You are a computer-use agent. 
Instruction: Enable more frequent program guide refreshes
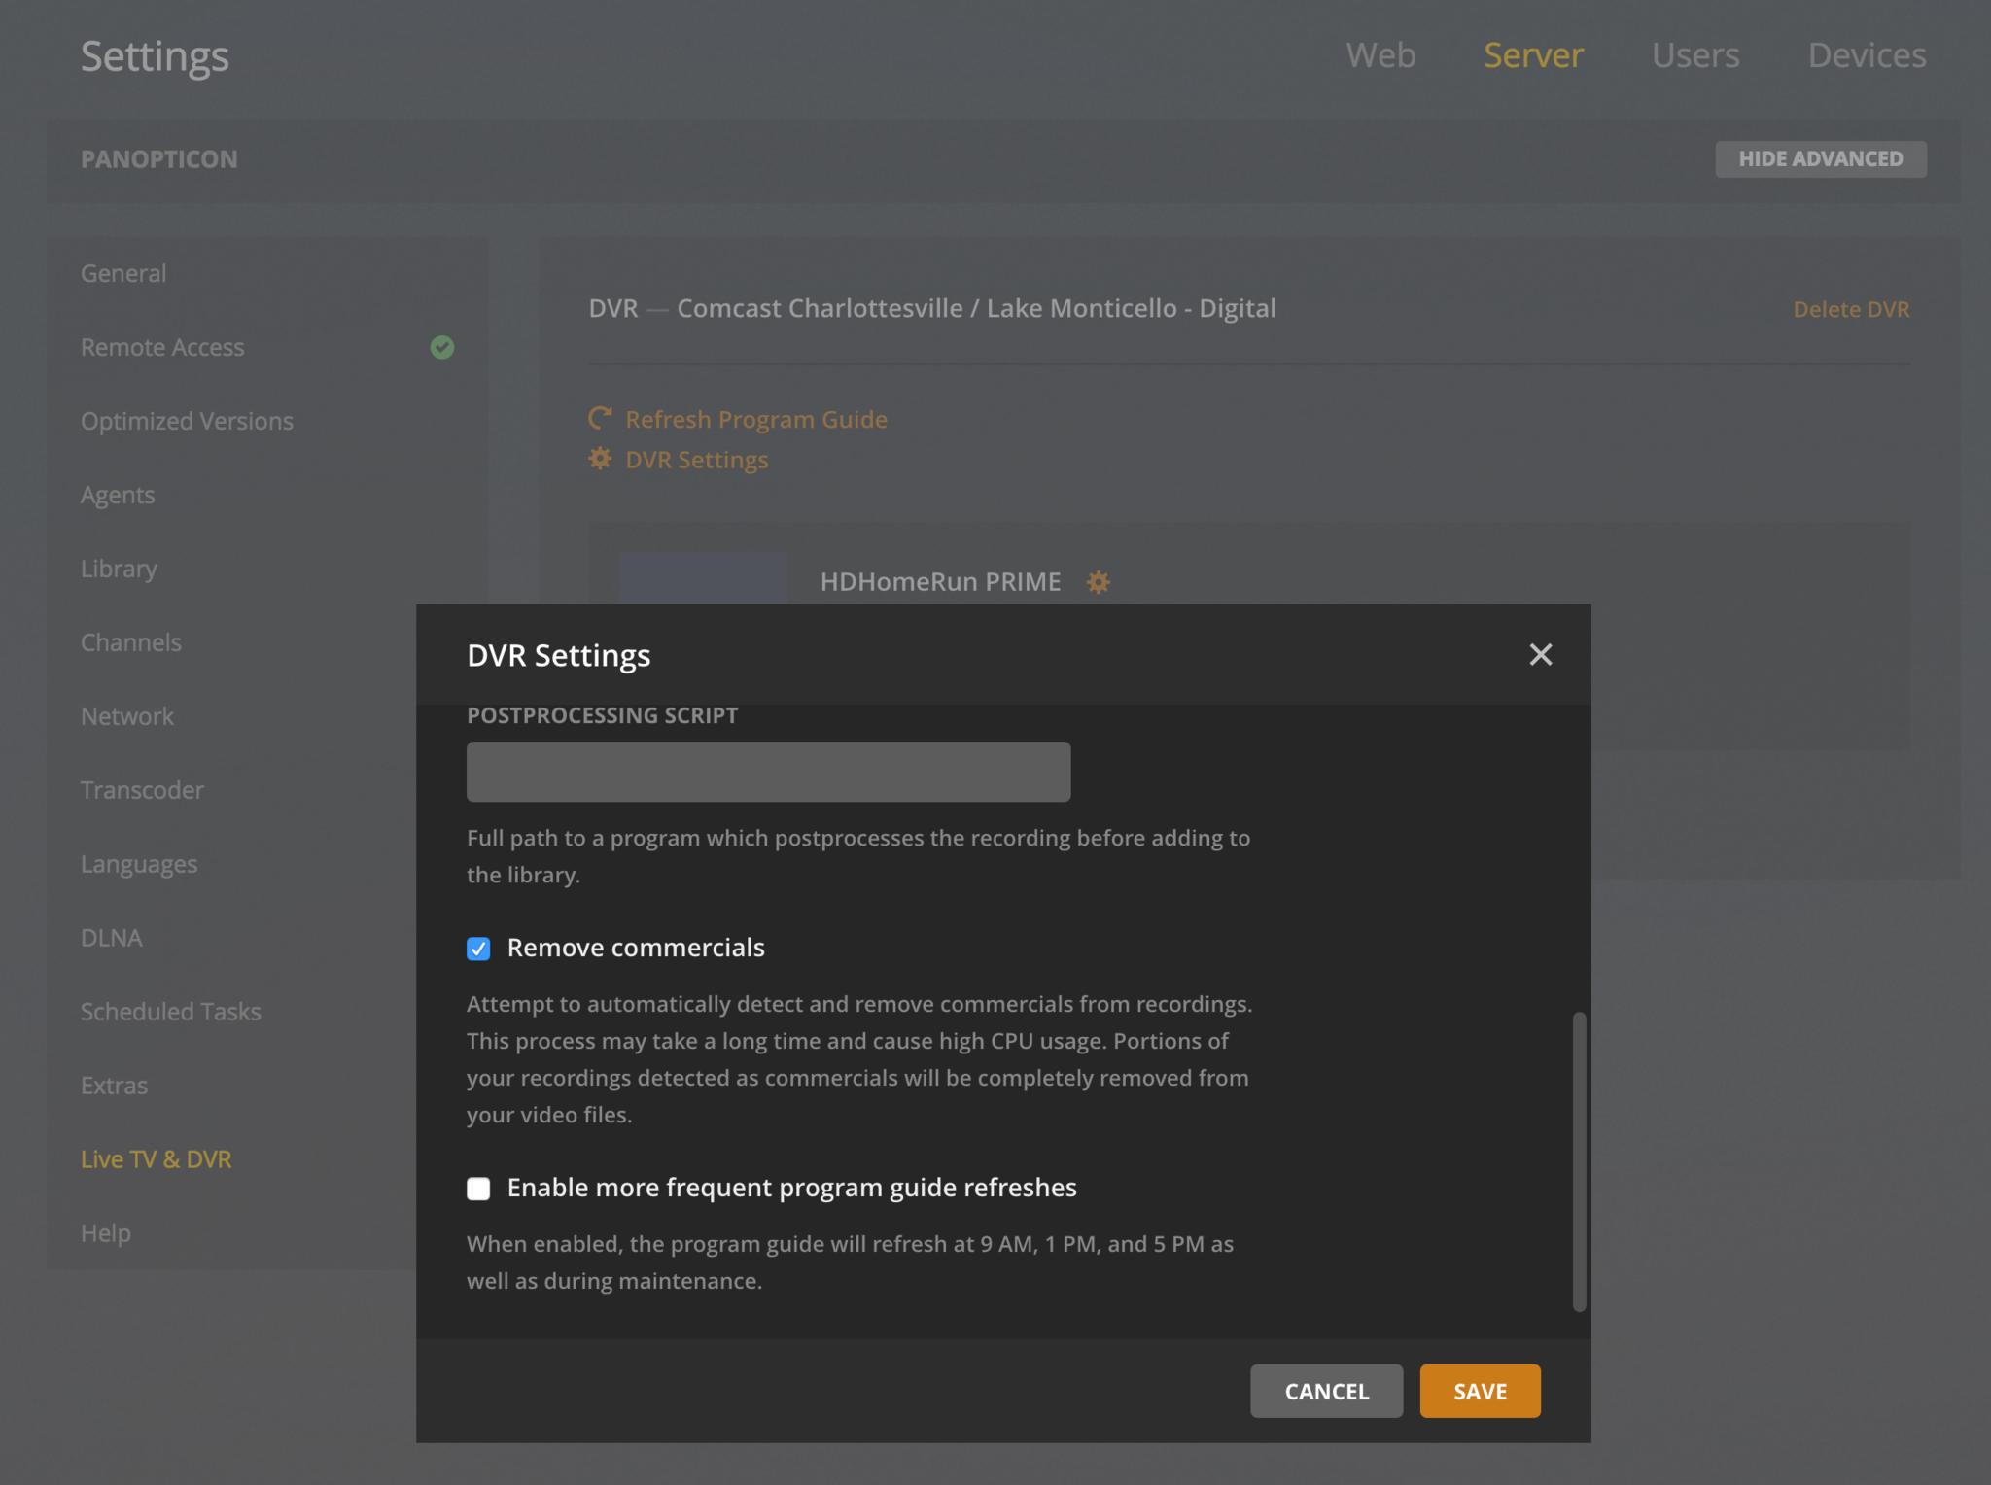coord(478,1189)
